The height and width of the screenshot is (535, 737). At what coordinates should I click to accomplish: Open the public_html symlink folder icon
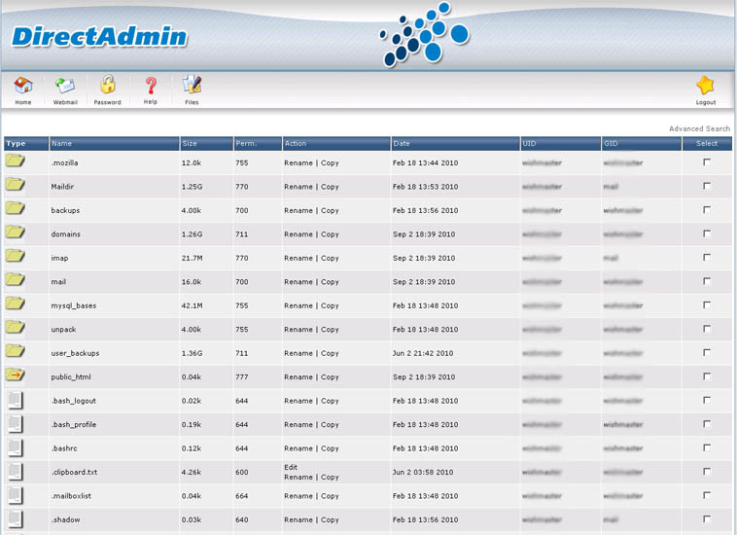(15, 374)
